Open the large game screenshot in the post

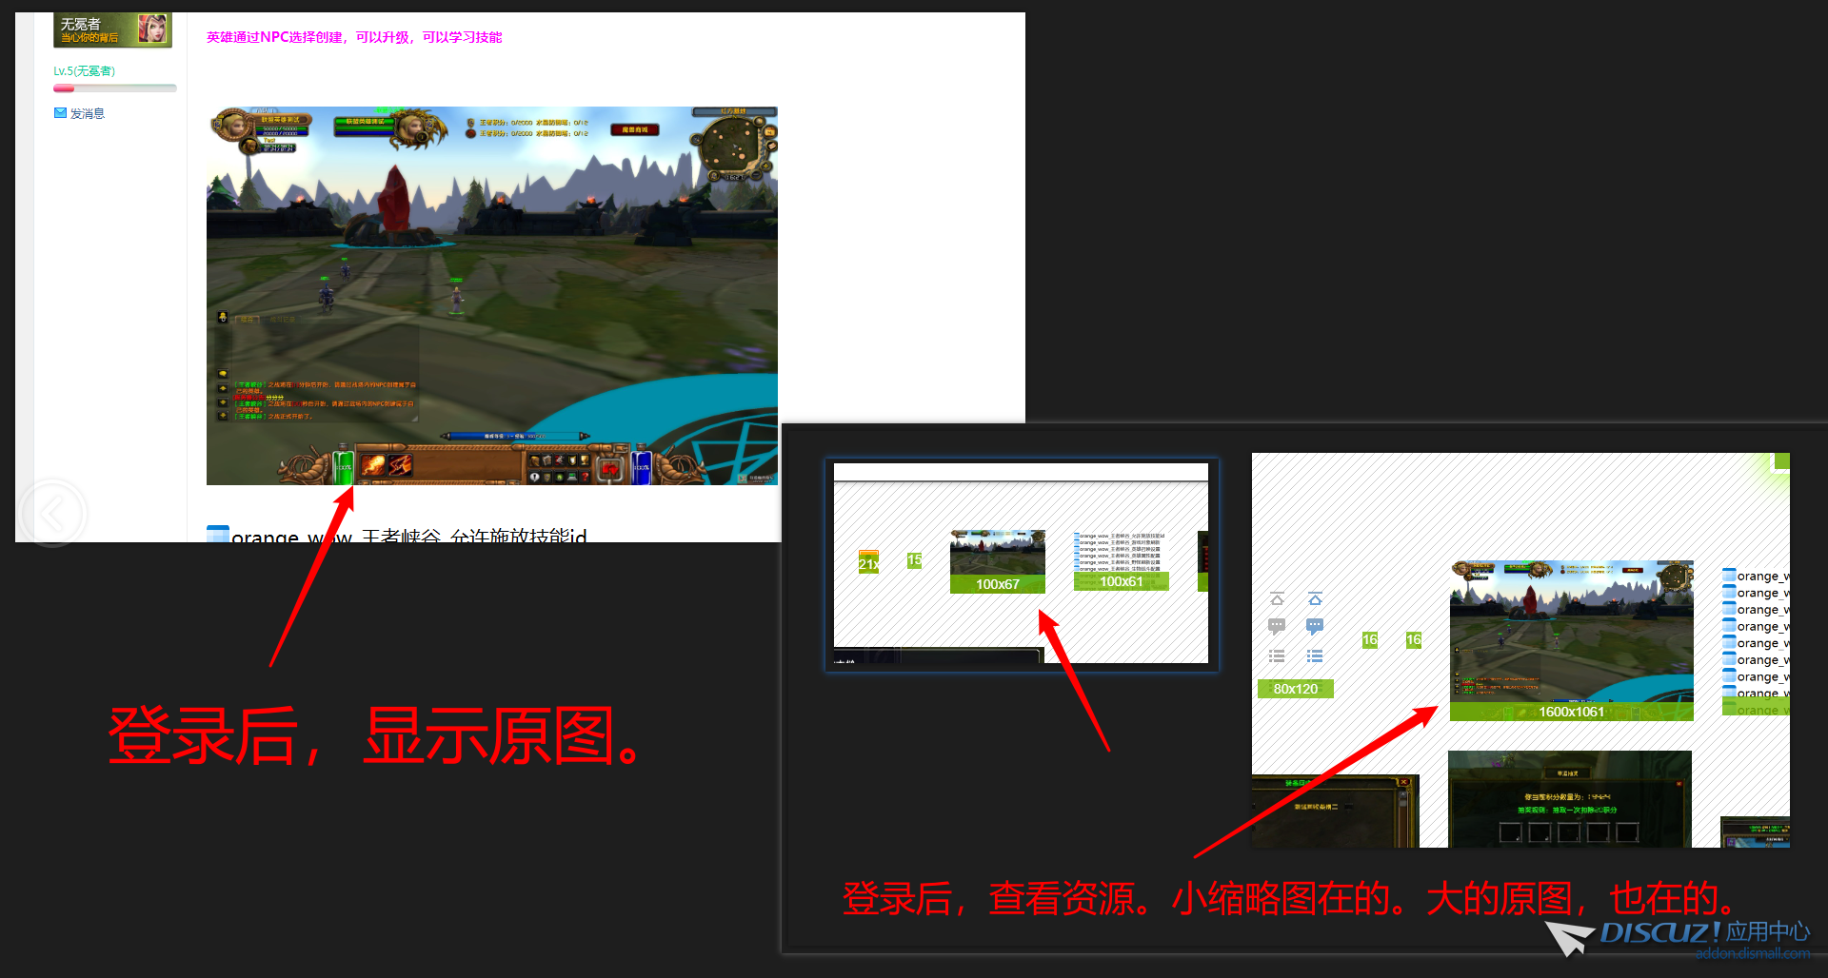(491, 296)
